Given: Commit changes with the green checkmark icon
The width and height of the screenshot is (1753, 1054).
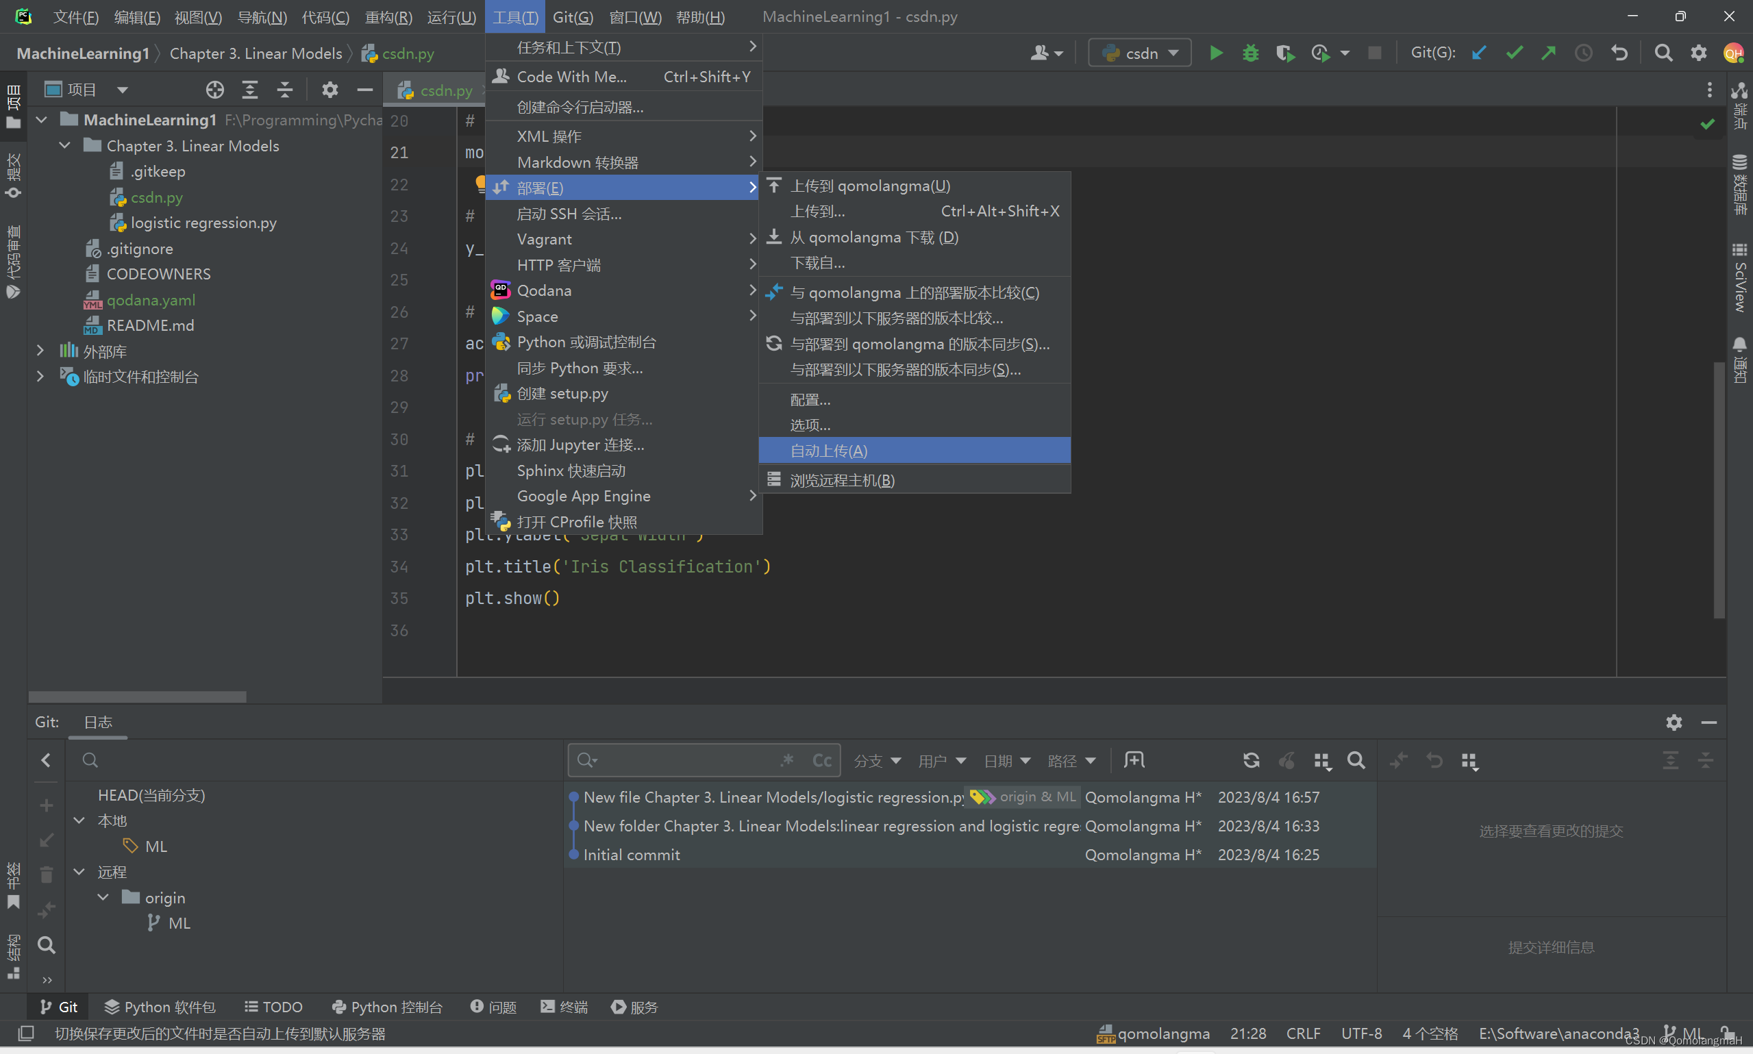Looking at the screenshot, I should (1515, 53).
